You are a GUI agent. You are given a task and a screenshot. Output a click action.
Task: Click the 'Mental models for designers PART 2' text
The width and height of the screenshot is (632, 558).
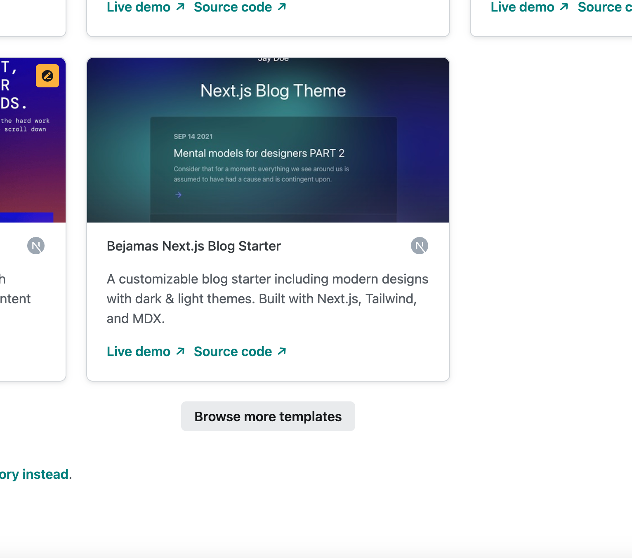pos(259,153)
